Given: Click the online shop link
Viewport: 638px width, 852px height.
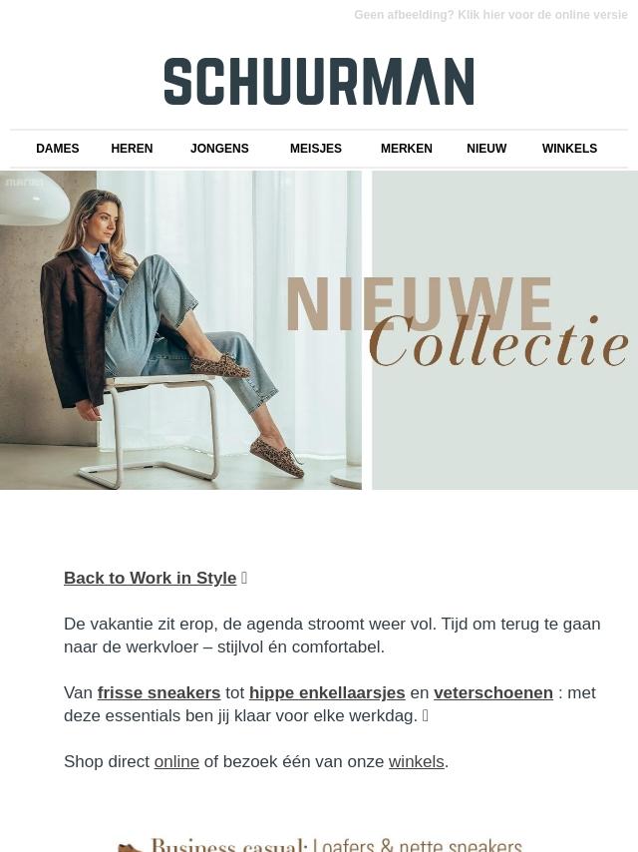Looking at the screenshot, I should pyautogui.click(x=176, y=762).
